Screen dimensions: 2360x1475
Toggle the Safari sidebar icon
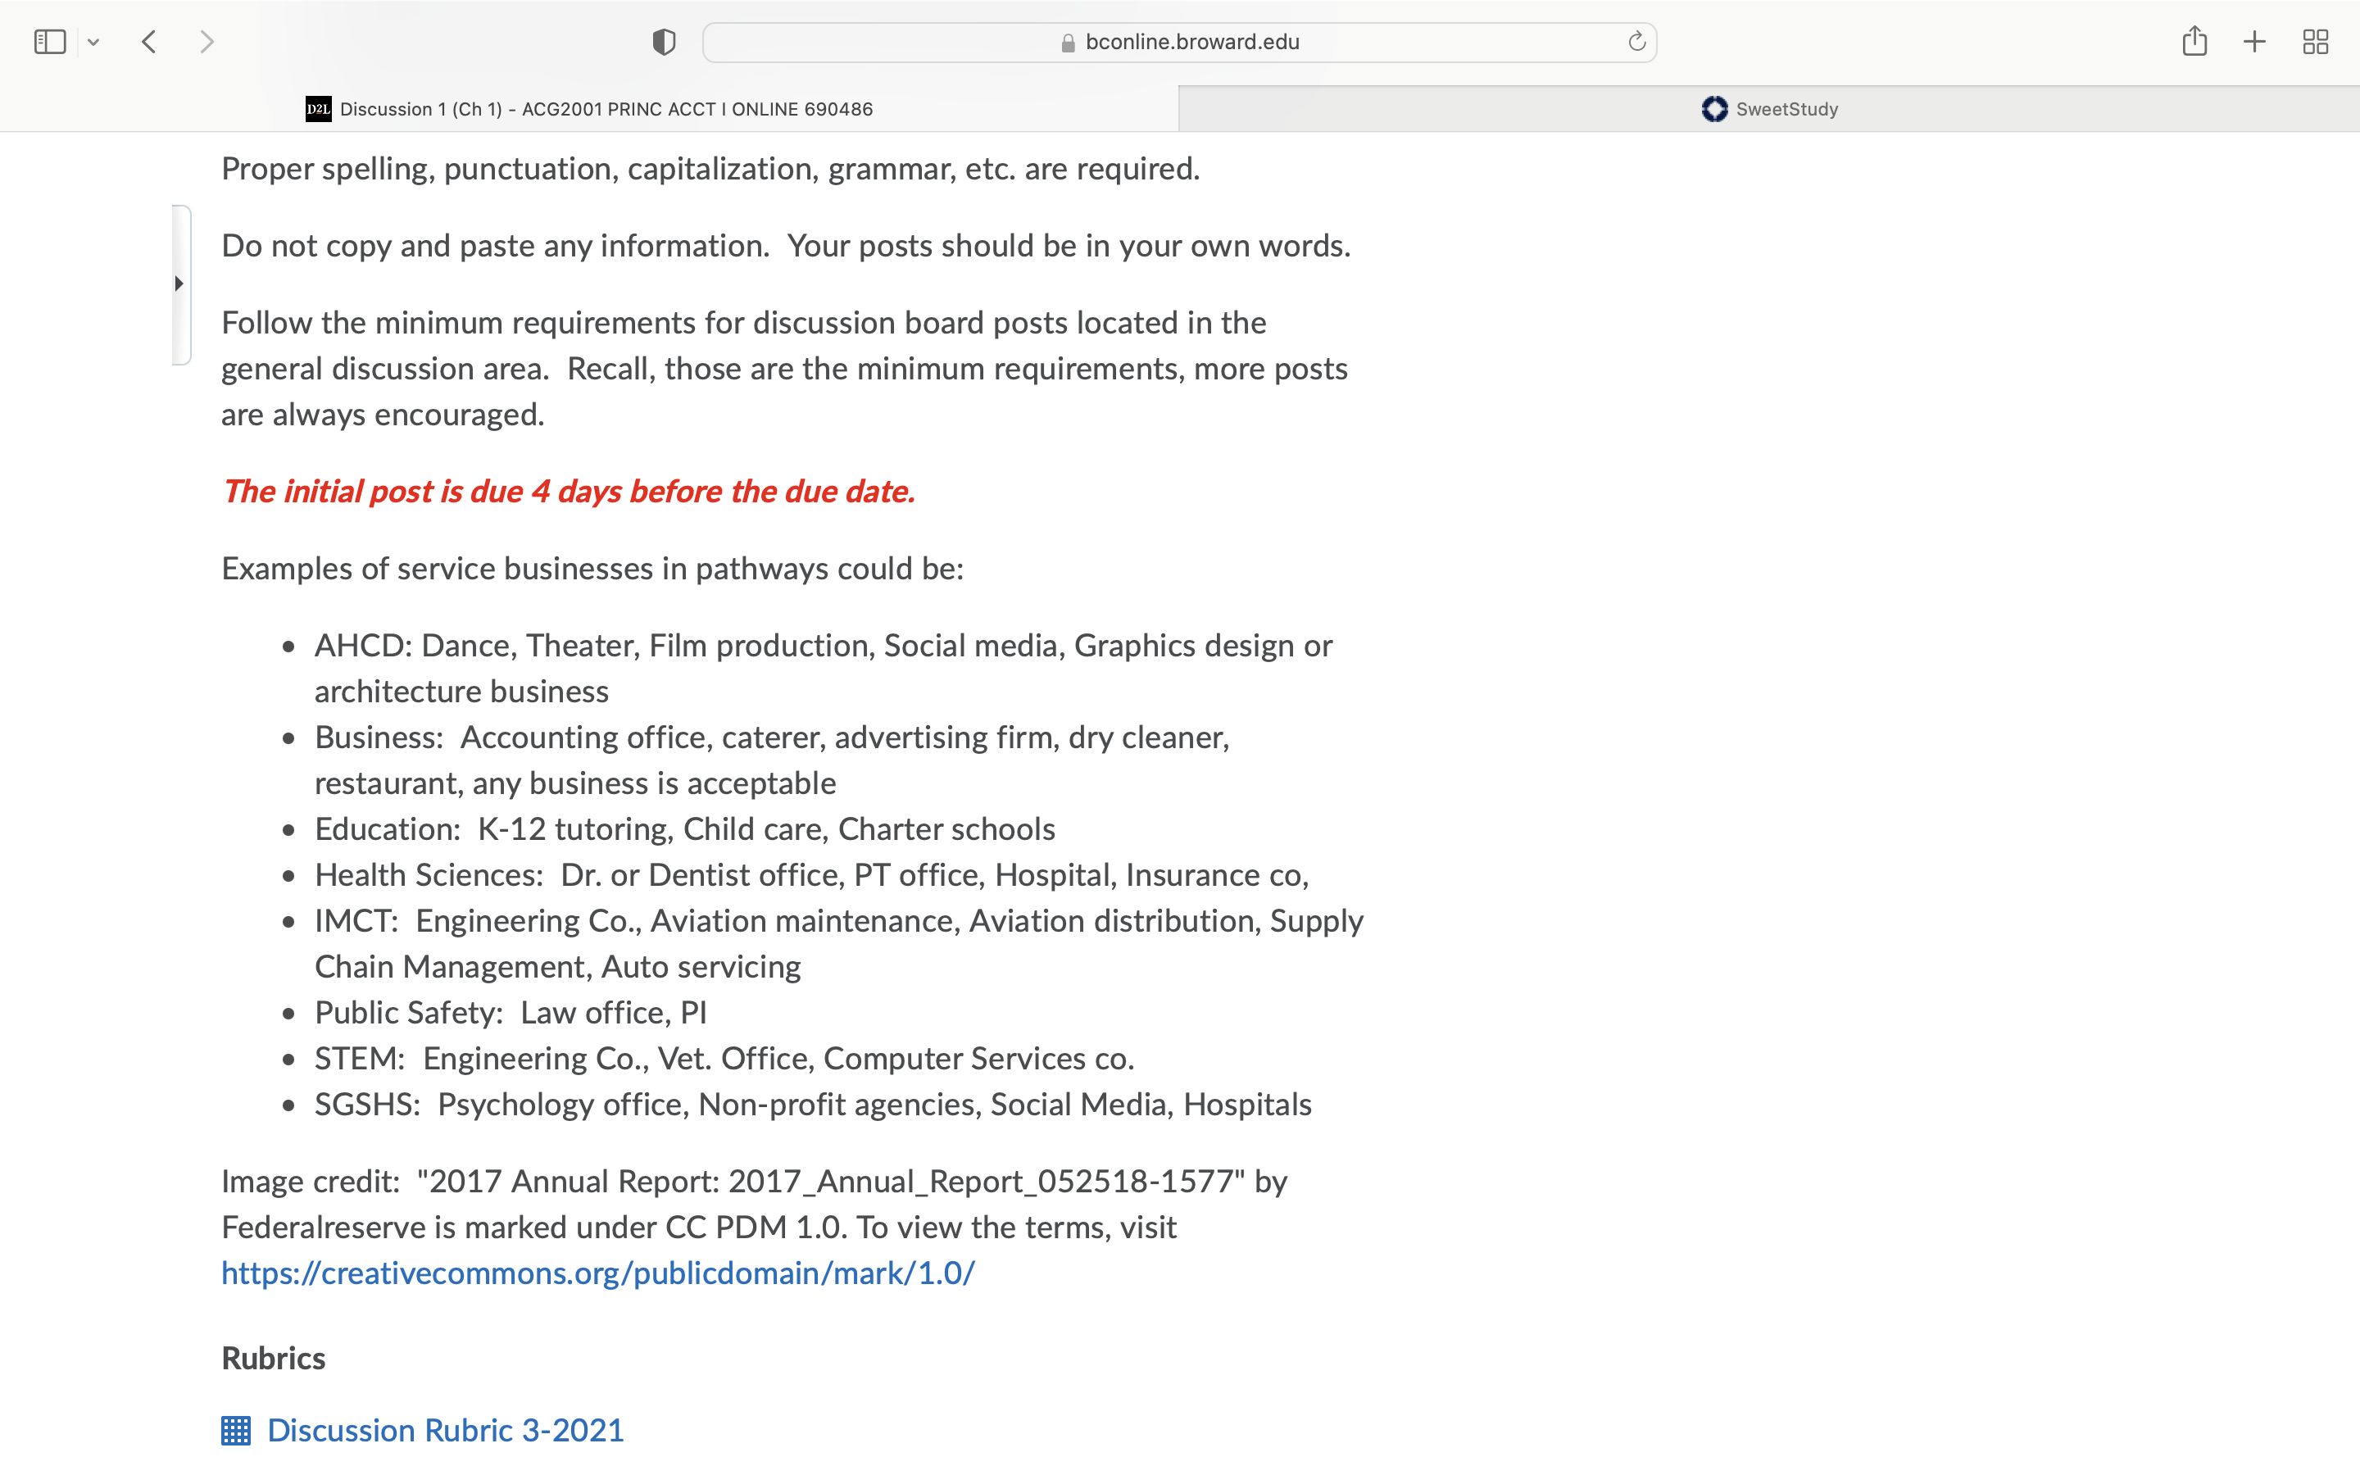pyautogui.click(x=50, y=42)
